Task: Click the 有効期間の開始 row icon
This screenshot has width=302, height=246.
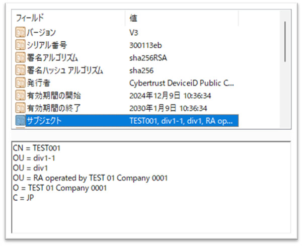Action: (20, 95)
